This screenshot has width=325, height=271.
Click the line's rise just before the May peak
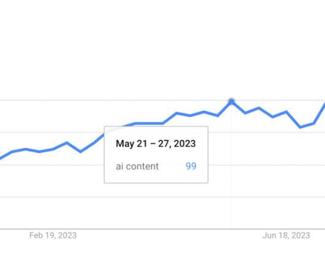224,109
